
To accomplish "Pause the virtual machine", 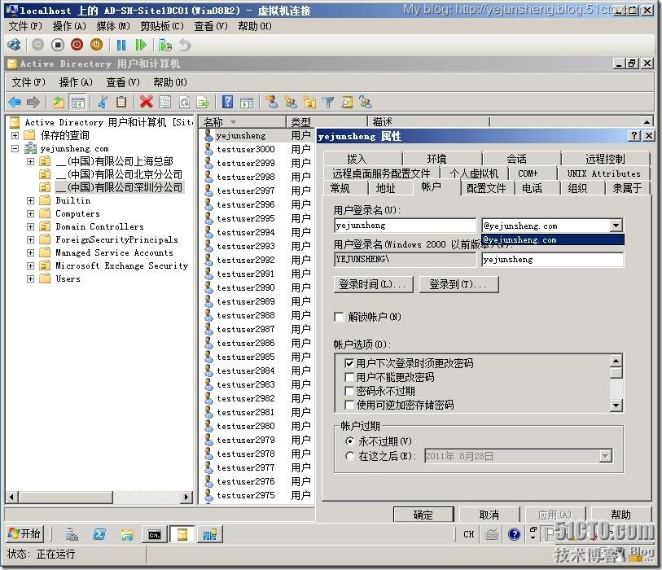I will click(121, 45).
